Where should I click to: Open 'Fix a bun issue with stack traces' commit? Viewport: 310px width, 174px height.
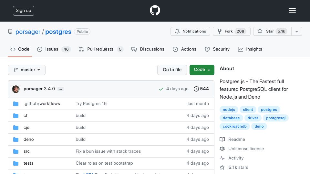tap(108, 151)
